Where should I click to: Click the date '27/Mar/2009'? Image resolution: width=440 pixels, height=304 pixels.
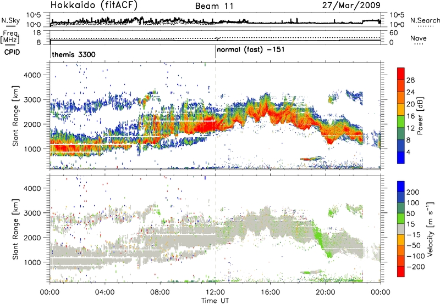tap(351, 5)
